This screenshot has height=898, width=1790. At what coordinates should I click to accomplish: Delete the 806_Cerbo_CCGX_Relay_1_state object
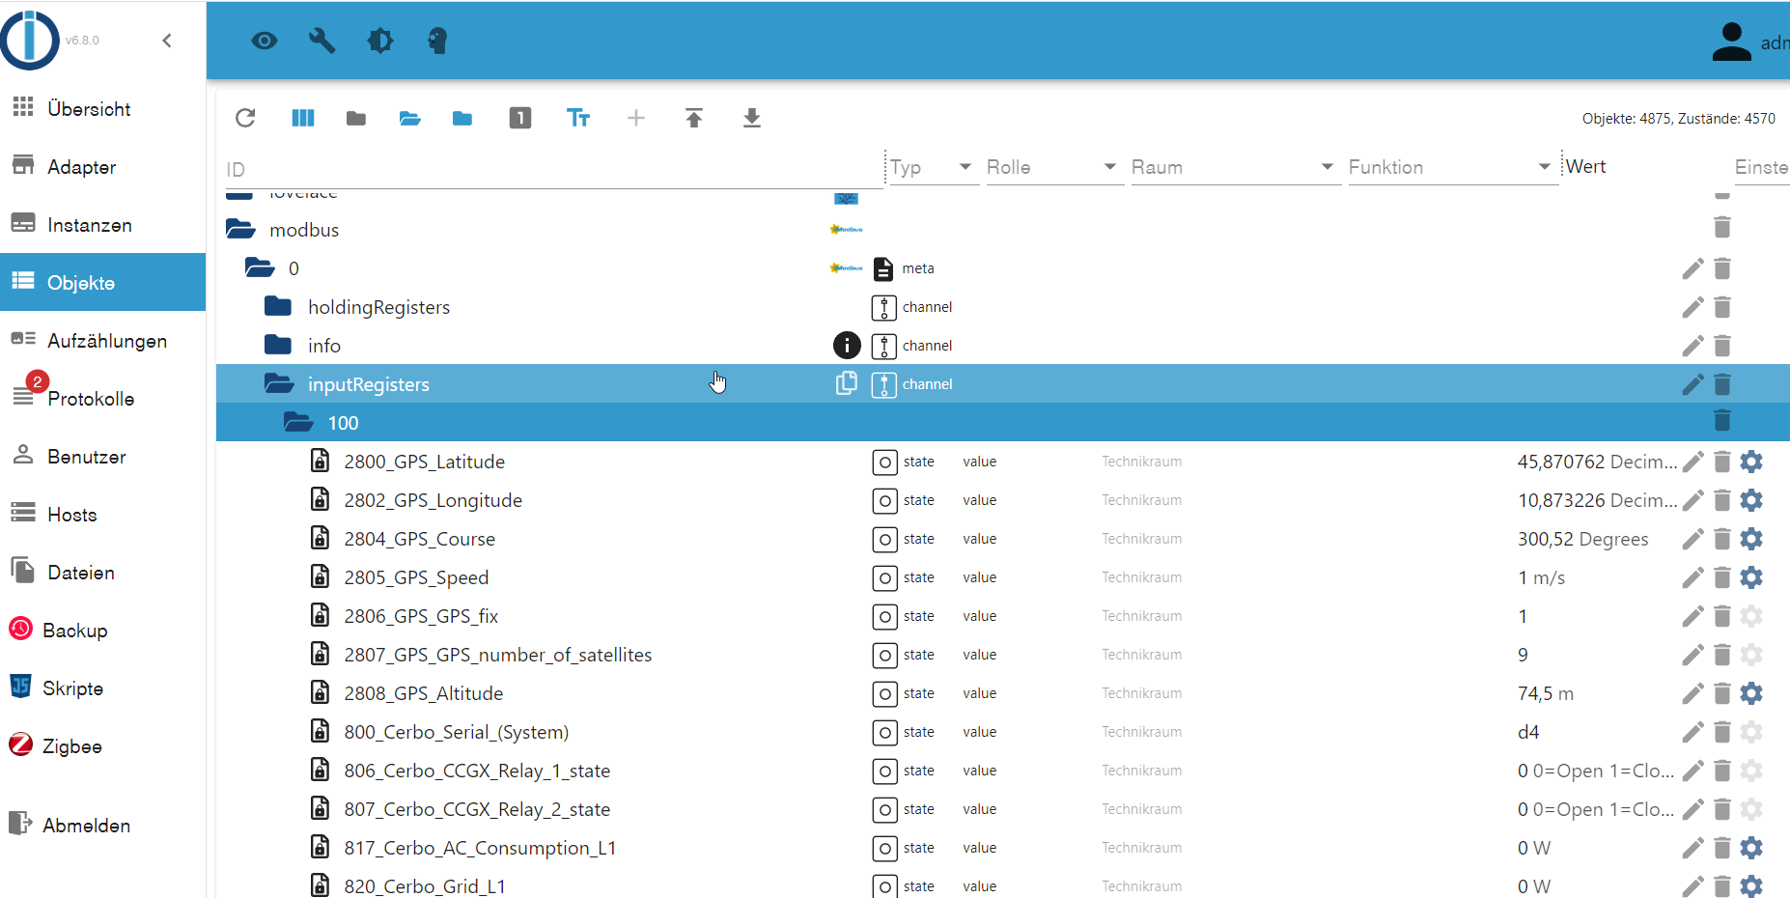(1722, 771)
